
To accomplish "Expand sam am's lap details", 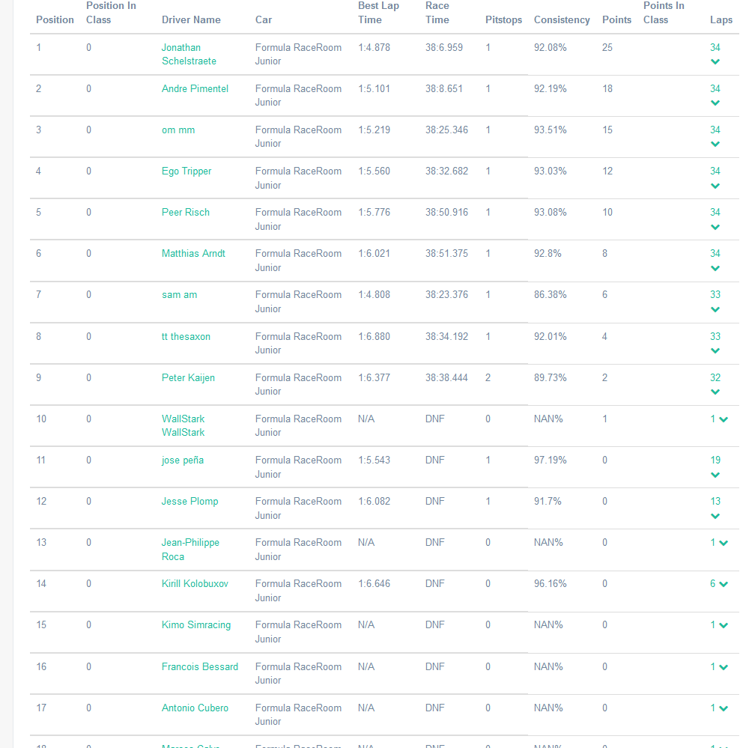I will coord(715,308).
